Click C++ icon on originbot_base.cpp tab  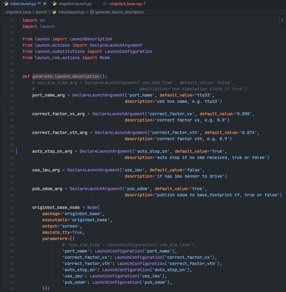[105, 4]
